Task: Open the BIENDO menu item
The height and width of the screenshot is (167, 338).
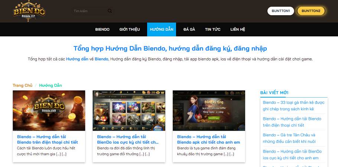Action: click(103, 30)
